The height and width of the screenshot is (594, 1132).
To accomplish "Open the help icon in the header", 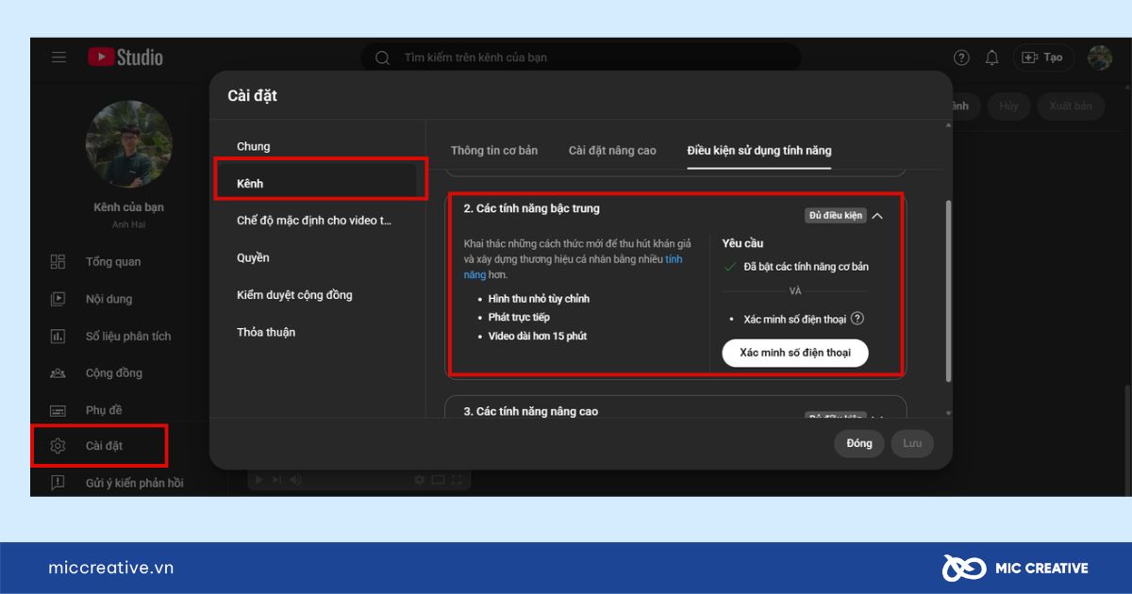I will [x=960, y=58].
